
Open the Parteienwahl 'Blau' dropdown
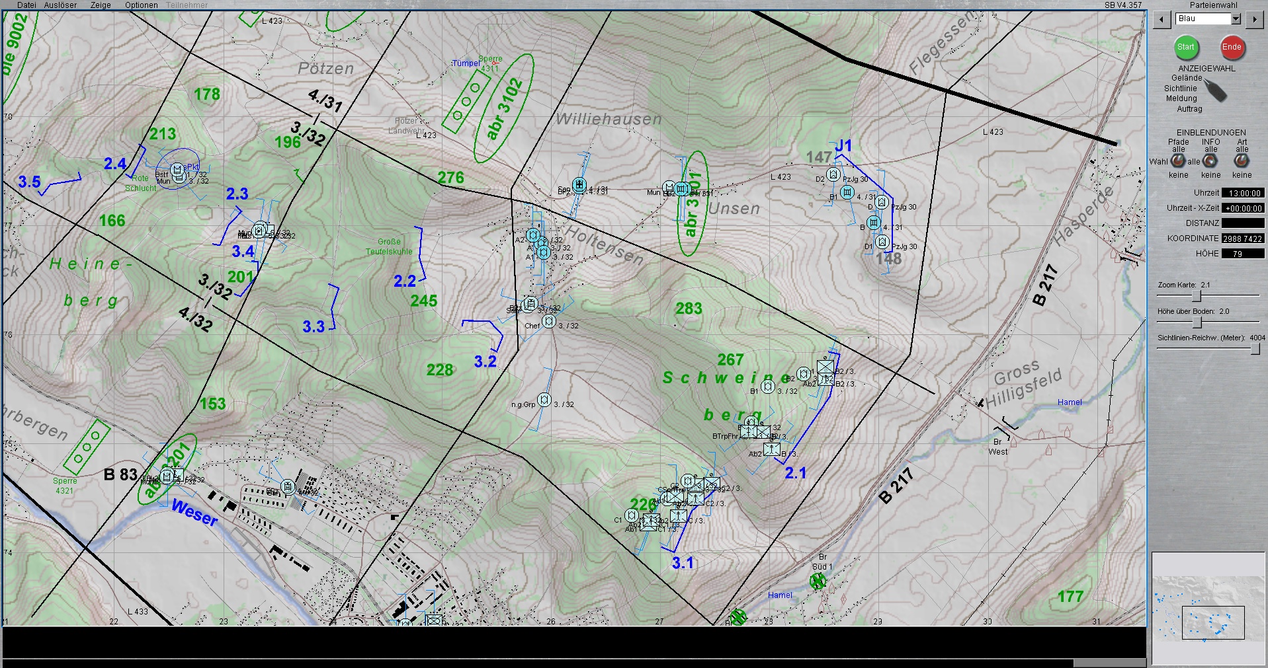point(1236,19)
